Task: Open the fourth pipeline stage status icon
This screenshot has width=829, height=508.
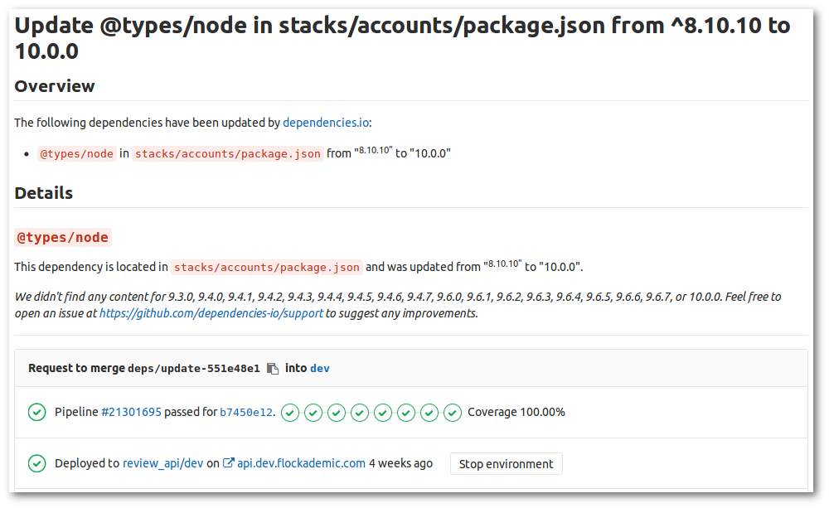Action: [360, 413]
